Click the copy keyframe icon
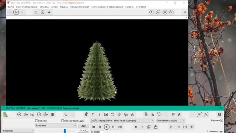This screenshot has height=133, width=236. click(149, 127)
